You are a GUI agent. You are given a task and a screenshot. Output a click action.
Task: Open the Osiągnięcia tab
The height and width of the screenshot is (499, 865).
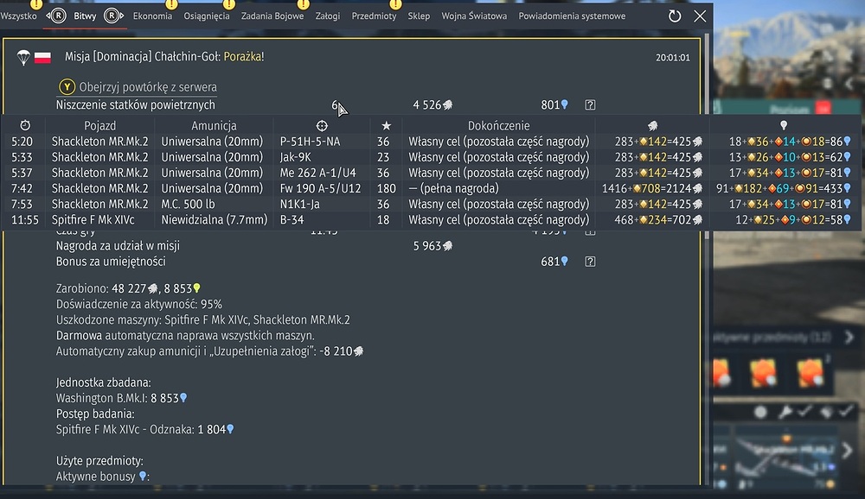(x=207, y=16)
